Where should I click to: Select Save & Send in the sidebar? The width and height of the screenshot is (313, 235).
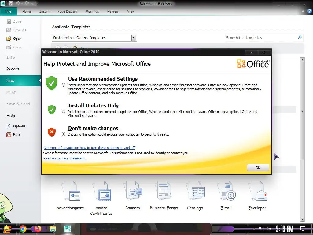[x=18, y=104]
